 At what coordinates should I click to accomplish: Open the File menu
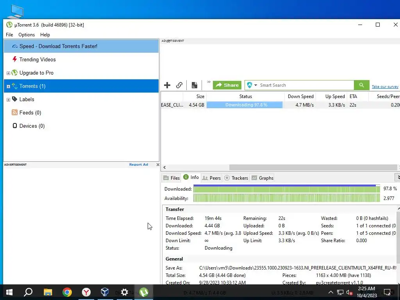[x=9, y=35]
